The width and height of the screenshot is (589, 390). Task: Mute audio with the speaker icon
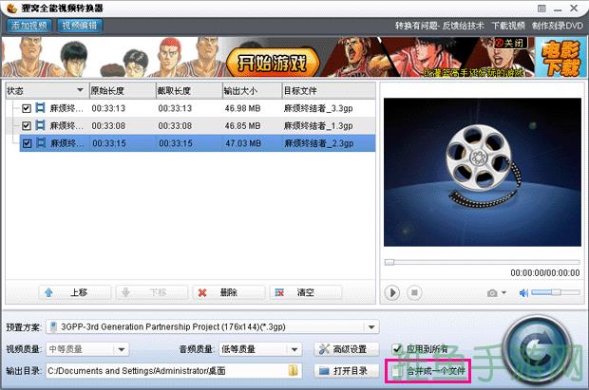[x=521, y=293]
